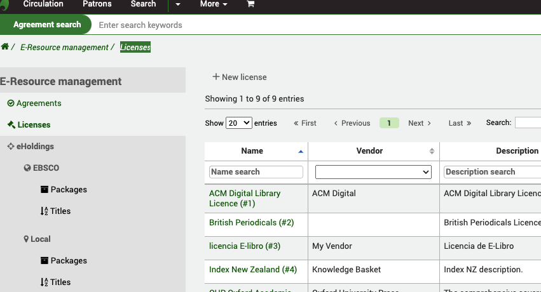Expand the More menu in top bar
This screenshot has height=292, width=541.
tap(213, 4)
